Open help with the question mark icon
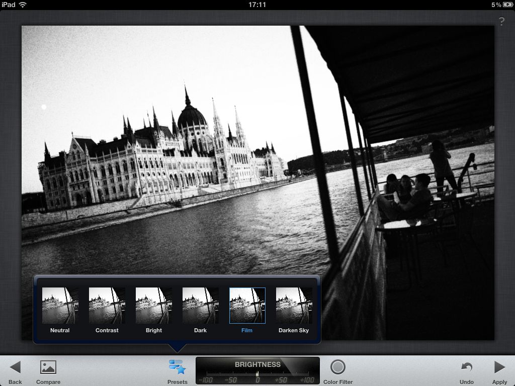515x386 pixels. (501, 21)
